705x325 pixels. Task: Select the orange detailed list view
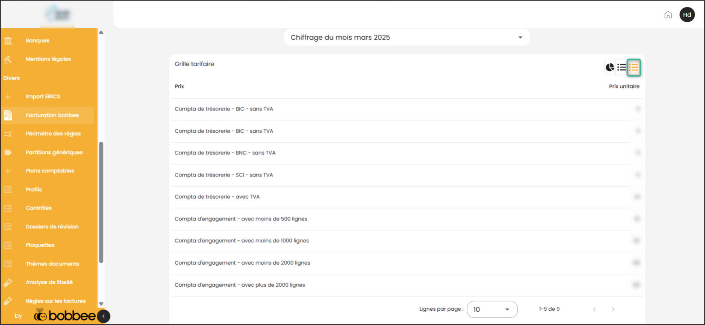634,67
